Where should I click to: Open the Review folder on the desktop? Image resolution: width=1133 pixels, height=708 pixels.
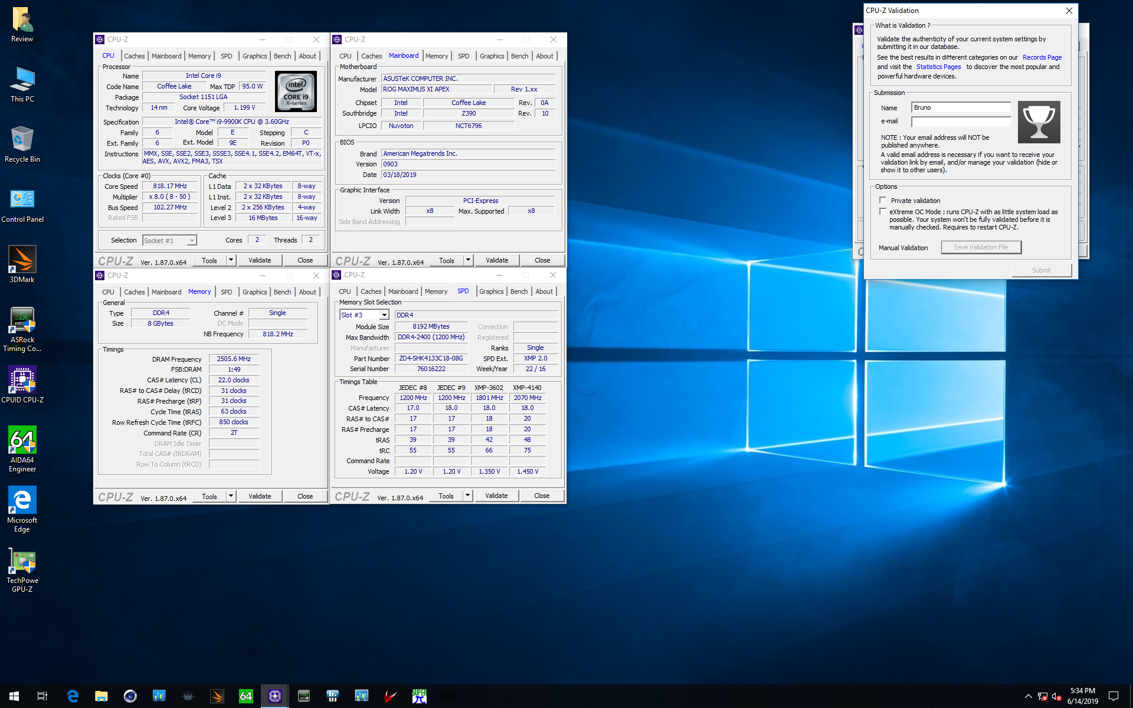22,25
